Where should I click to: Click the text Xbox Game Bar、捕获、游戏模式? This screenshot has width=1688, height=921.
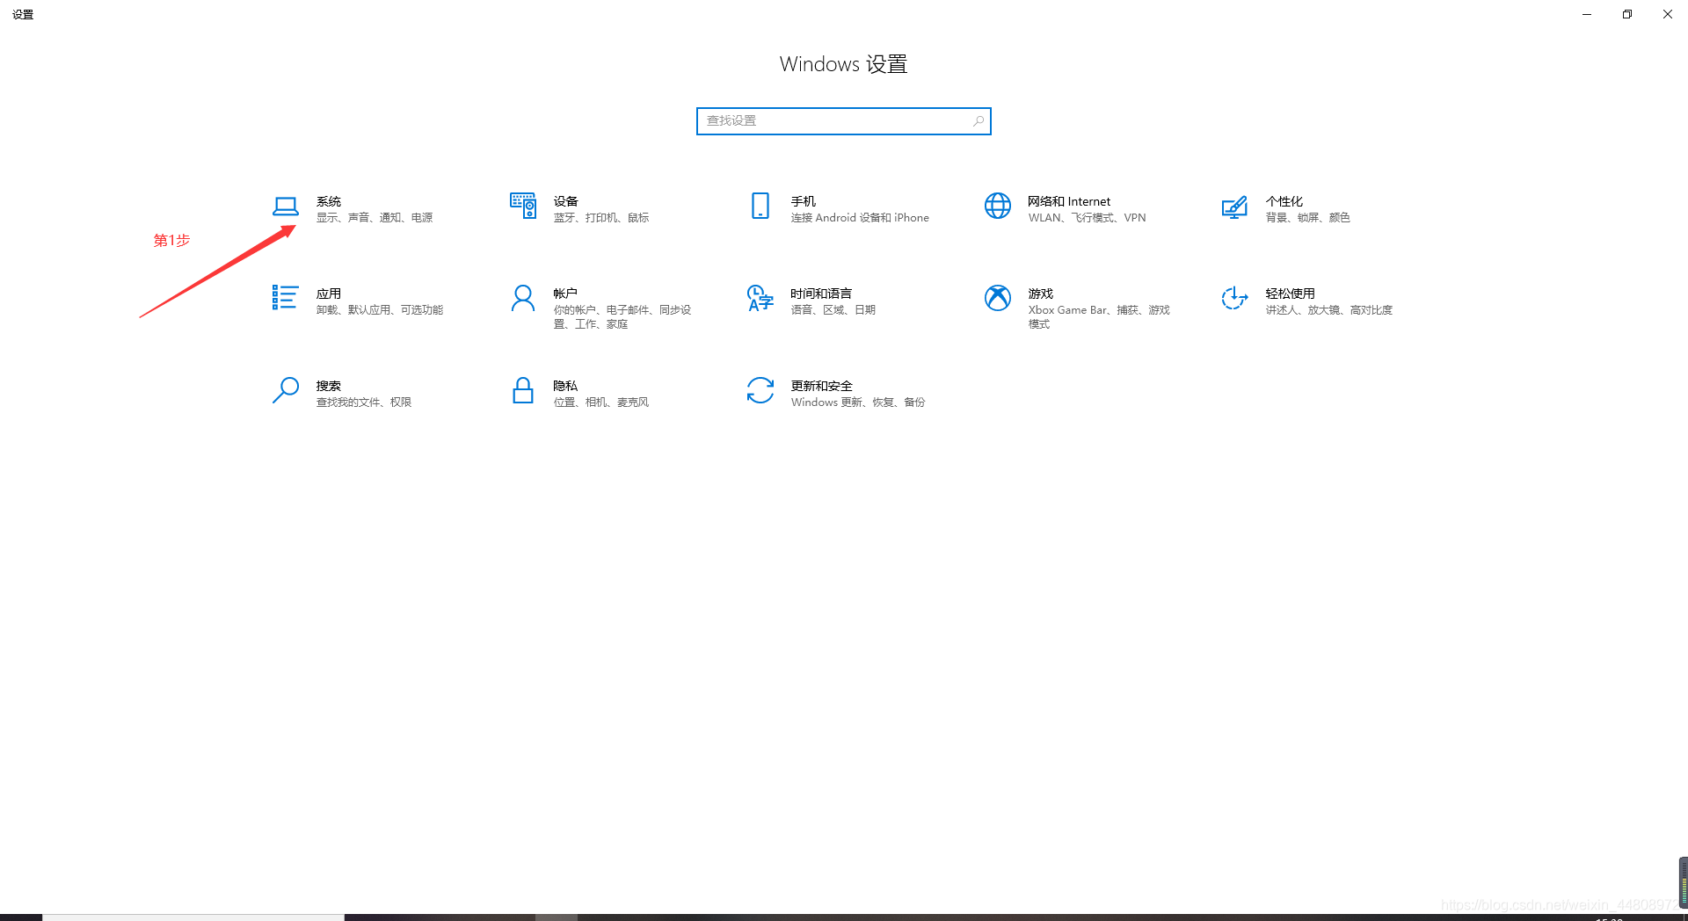[x=1099, y=317]
